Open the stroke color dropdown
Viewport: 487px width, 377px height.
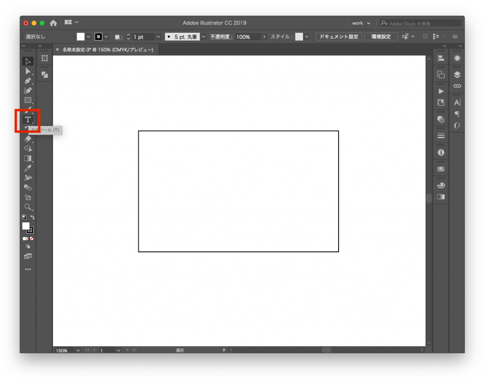click(x=106, y=37)
